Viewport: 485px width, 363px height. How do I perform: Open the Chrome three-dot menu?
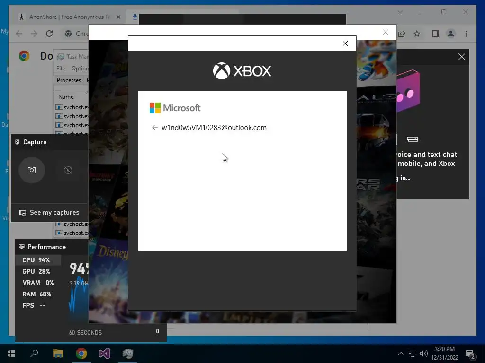[466, 34]
